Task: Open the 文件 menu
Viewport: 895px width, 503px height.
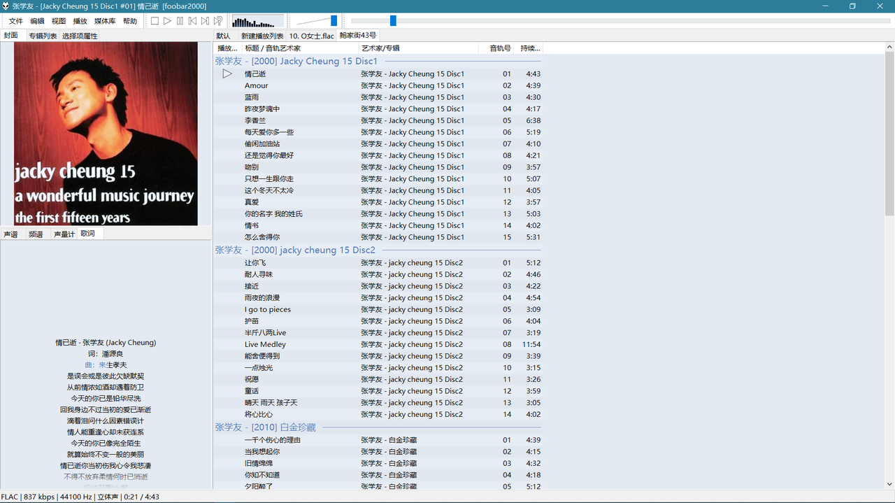Action: point(15,22)
